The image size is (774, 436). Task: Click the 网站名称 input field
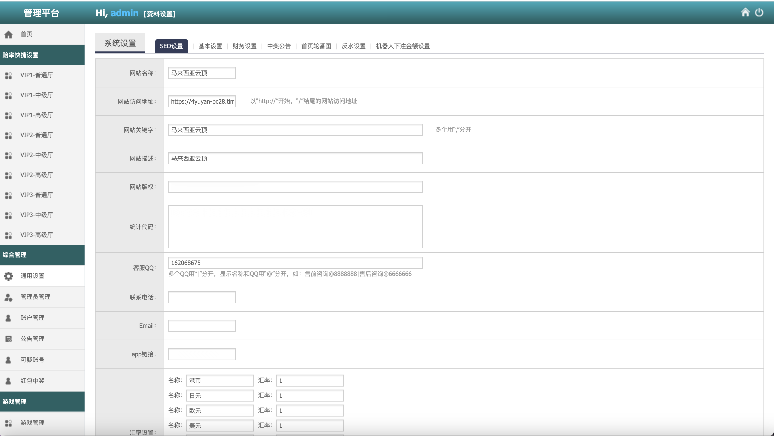(202, 73)
